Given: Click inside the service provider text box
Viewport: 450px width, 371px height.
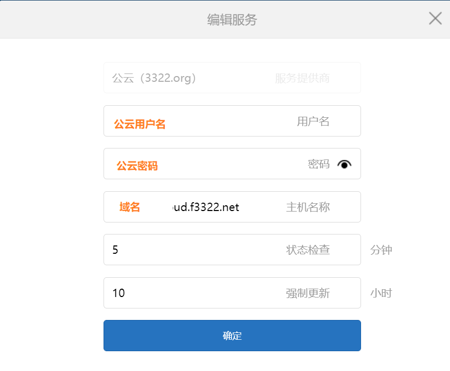Looking at the screenshot, I should point(232,78).
